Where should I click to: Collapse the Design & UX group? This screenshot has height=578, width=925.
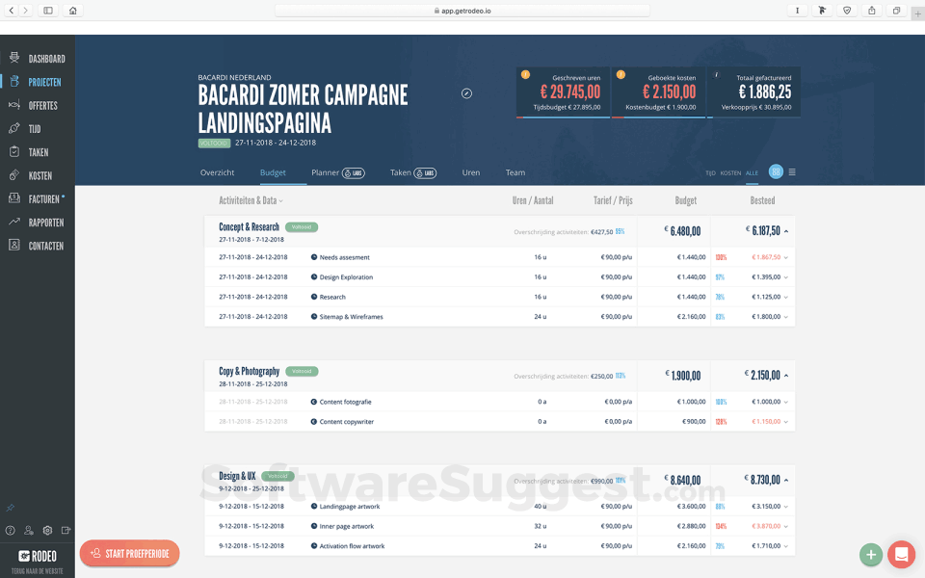click(786, 481)
